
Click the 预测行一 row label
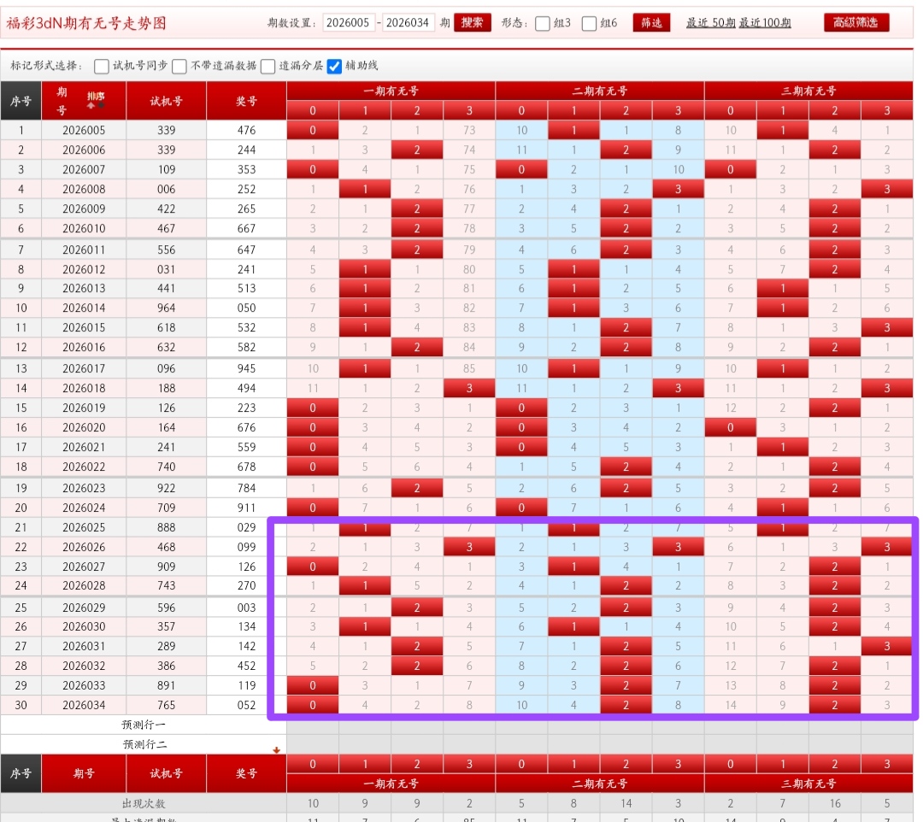point(144,725)
